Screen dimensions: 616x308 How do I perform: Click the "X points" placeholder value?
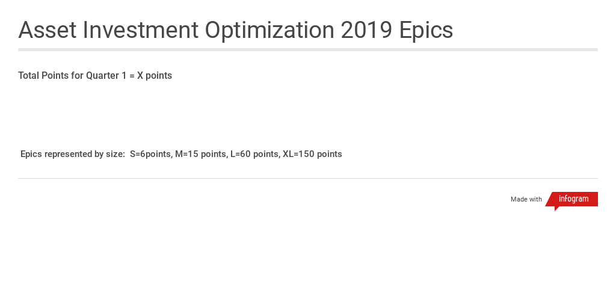pos(155,76)
